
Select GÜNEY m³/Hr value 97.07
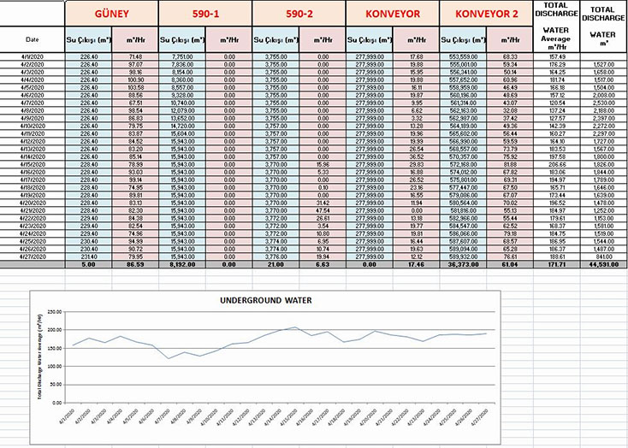pyautogui.click(x=135, y=64)
